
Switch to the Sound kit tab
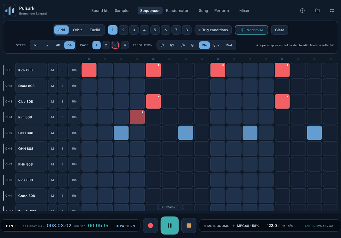(100, 10)
